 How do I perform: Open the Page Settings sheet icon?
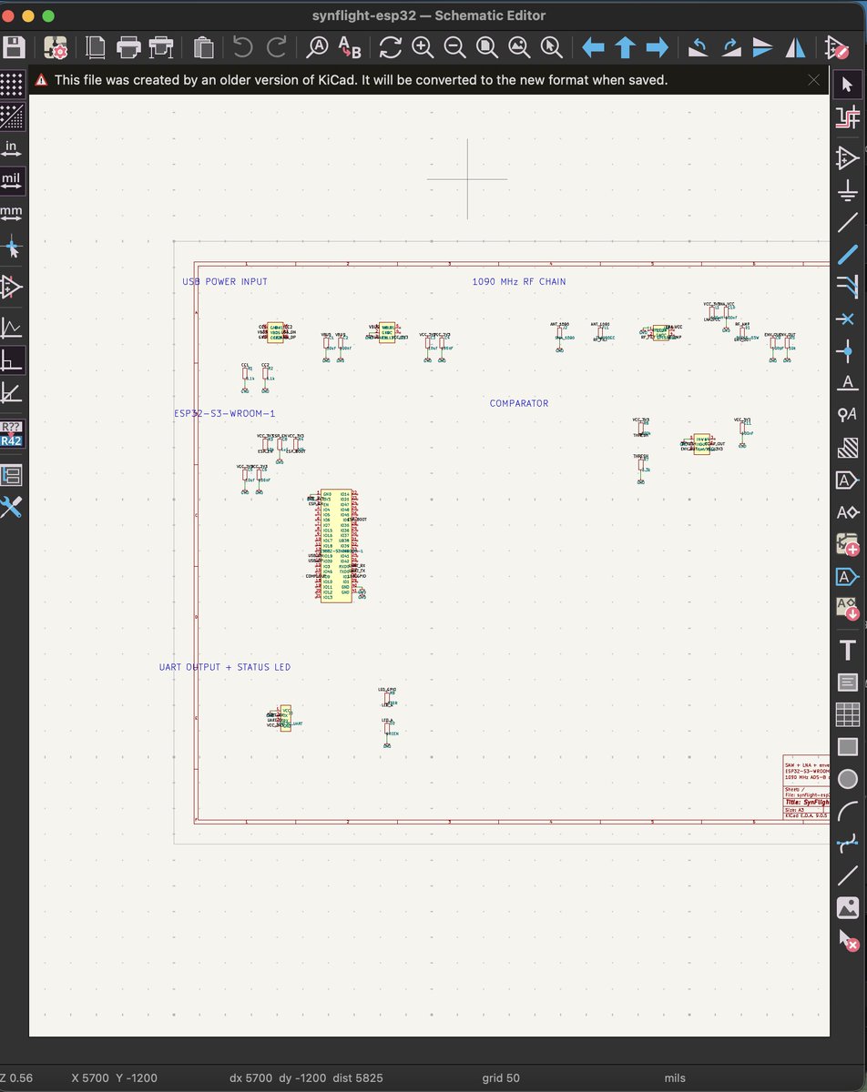(95, 47)
